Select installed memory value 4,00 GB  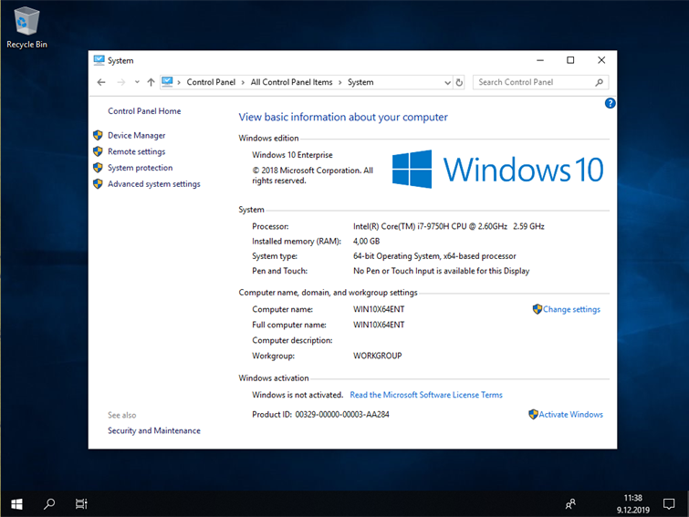366,242
